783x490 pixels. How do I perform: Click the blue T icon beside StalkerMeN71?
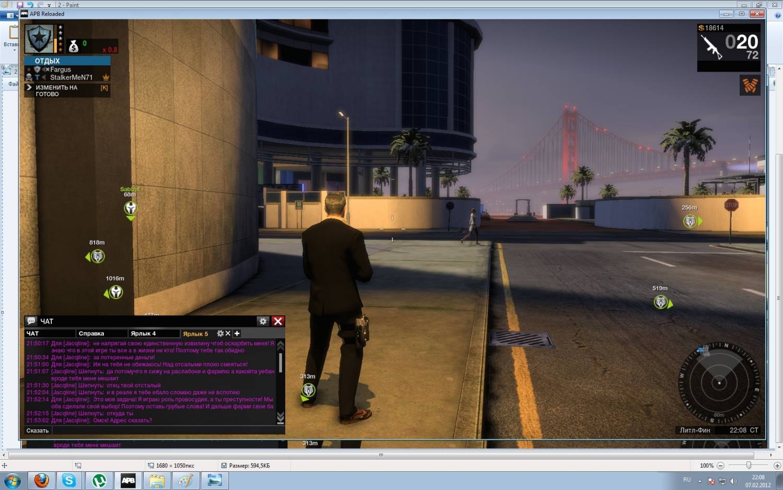(37, 77)
